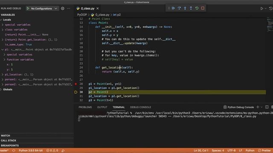This screenshot has height=153, width=273.
Task: Click the editor minimap
Action: tap(270, 25)
